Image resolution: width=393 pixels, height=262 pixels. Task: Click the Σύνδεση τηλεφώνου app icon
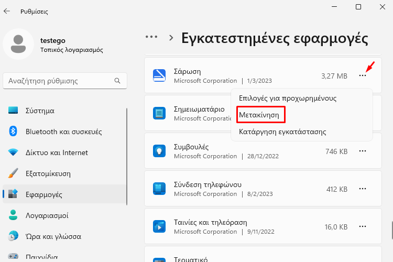[x=159, y=189]
